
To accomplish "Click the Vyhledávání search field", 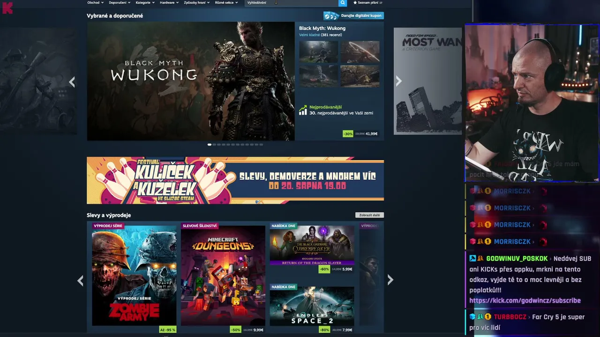I will click(291, 3).
